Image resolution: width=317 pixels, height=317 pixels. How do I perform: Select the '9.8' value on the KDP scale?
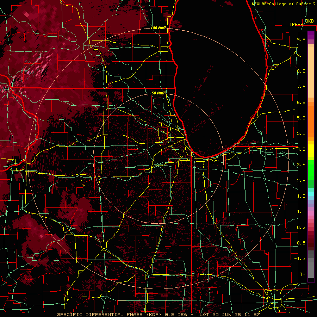click(301, 39)
